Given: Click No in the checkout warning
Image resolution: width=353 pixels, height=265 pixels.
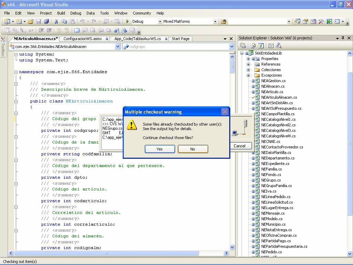Looking at the screenshot, I should tap(193, 149).
